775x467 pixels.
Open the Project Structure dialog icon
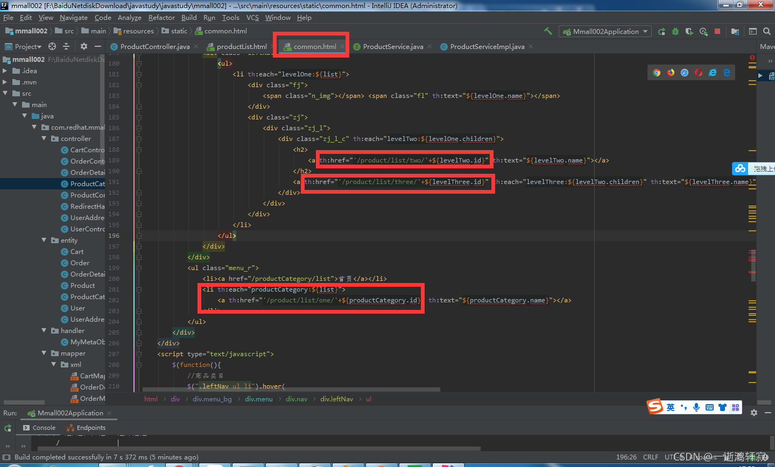click(735, 31)
